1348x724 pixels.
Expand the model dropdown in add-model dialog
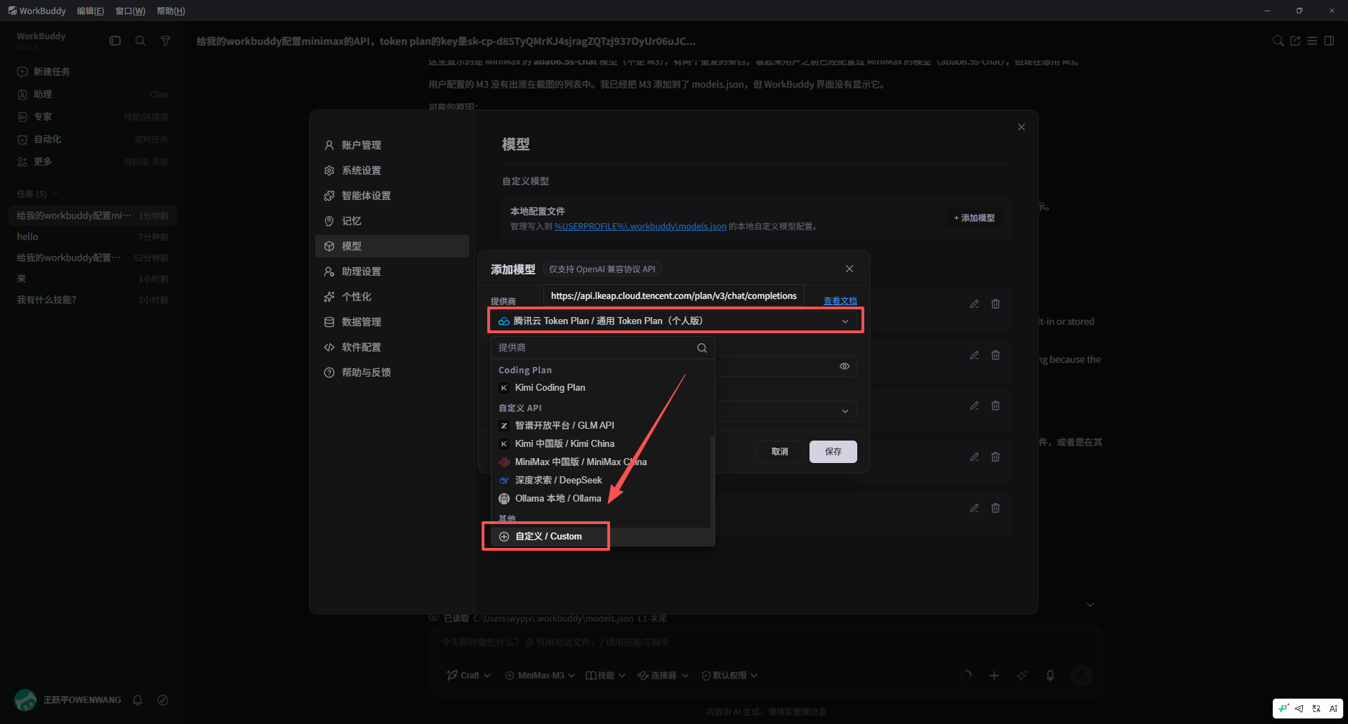click(845, 411)
